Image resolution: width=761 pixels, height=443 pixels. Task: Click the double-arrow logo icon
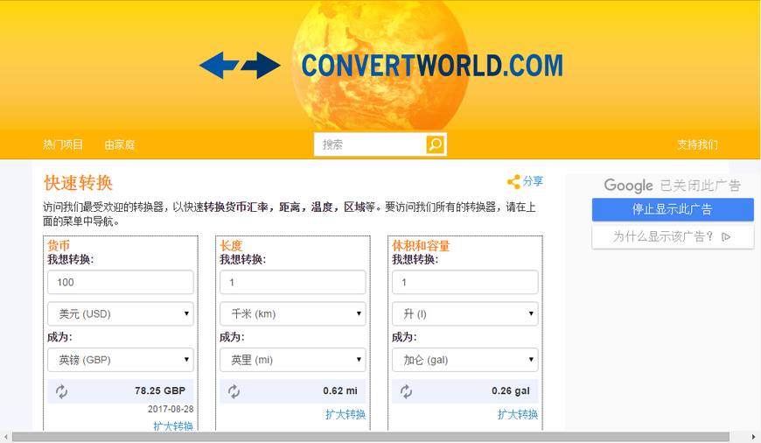pos(240,65)
